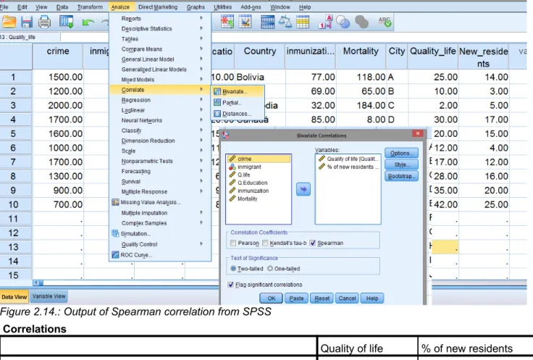Screen dimensions: 533x360
Task: Click the Split File toolbar icon
Action: pyautogui.click(x=267, y=22)
